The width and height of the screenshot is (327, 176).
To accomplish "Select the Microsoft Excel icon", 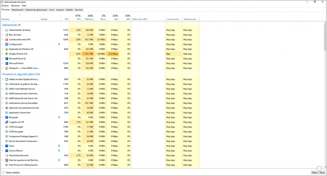I will (x=7, y=59).
